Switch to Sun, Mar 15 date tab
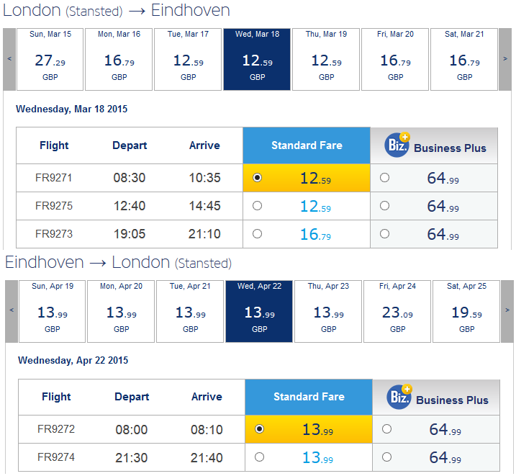Screen dimensions: 516x476 [x=50, y=59]
